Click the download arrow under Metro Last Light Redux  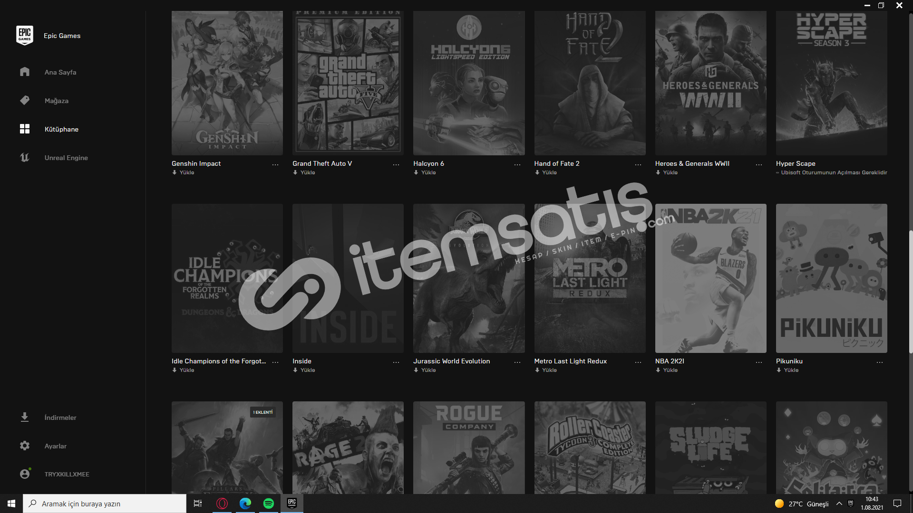[537, 370]
